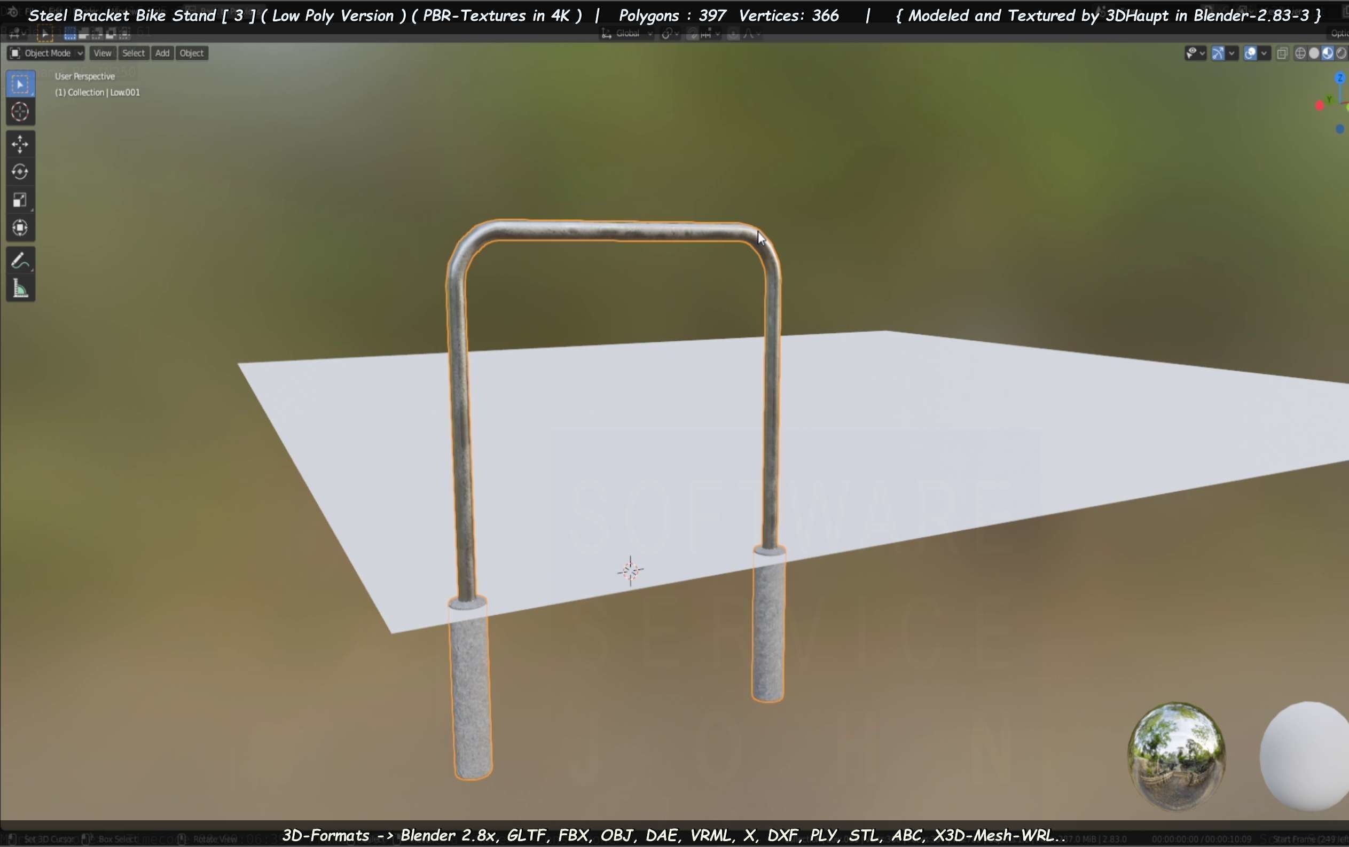The width and height of the screenshot is (1349, 847).
Task: Open the View menu
Action: point(102,53)
